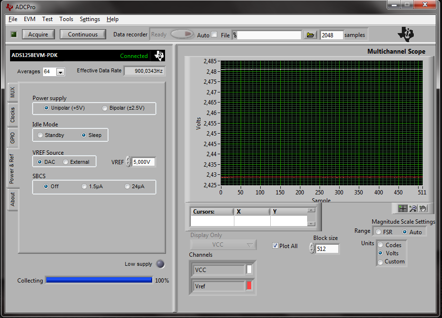Choose Standby idle mode
The image size is (442, 318).
[x=40, y=135]
